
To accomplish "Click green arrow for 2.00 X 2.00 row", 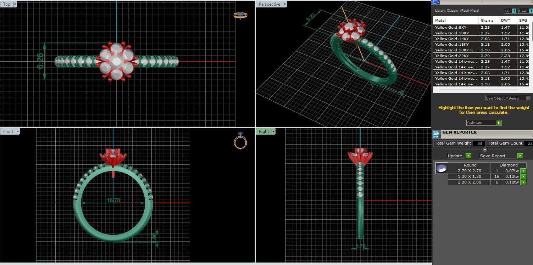I will point(523,182).
